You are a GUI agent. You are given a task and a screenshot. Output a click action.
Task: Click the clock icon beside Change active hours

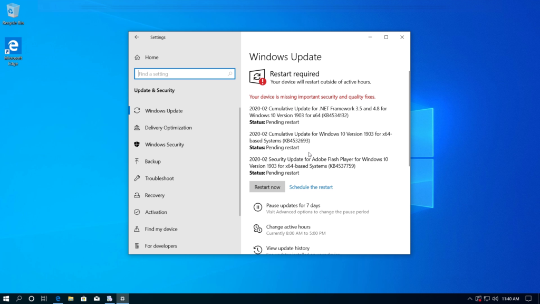(x=257, y=229)
